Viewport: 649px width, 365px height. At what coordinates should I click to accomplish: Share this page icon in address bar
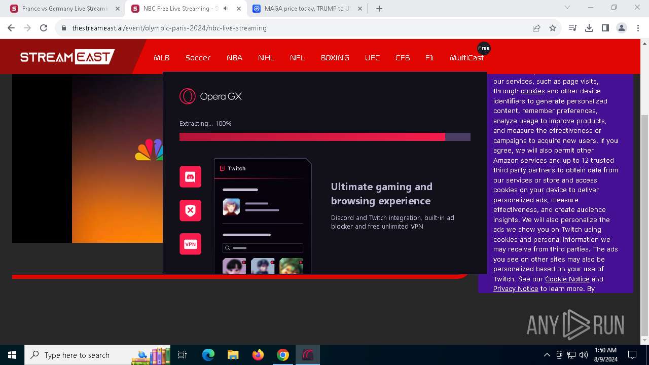[x=536, y=28]
